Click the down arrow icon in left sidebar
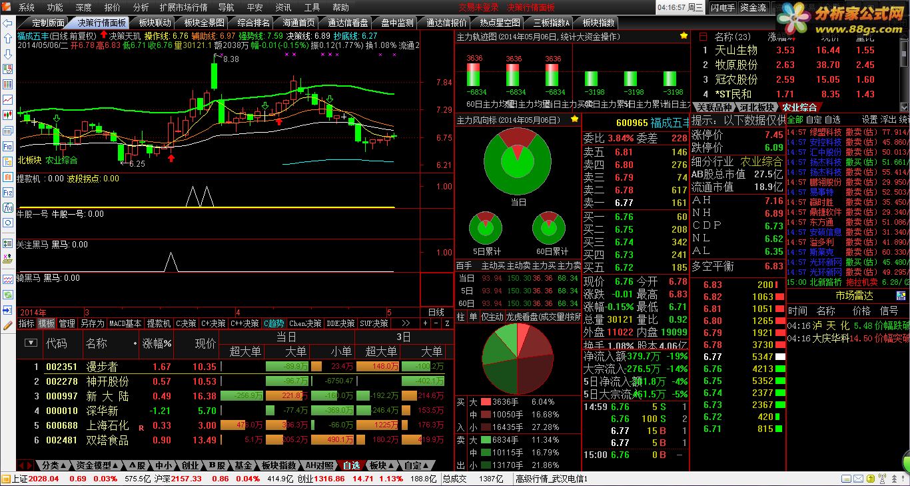 pyautogui.click(x=7, y=54)
